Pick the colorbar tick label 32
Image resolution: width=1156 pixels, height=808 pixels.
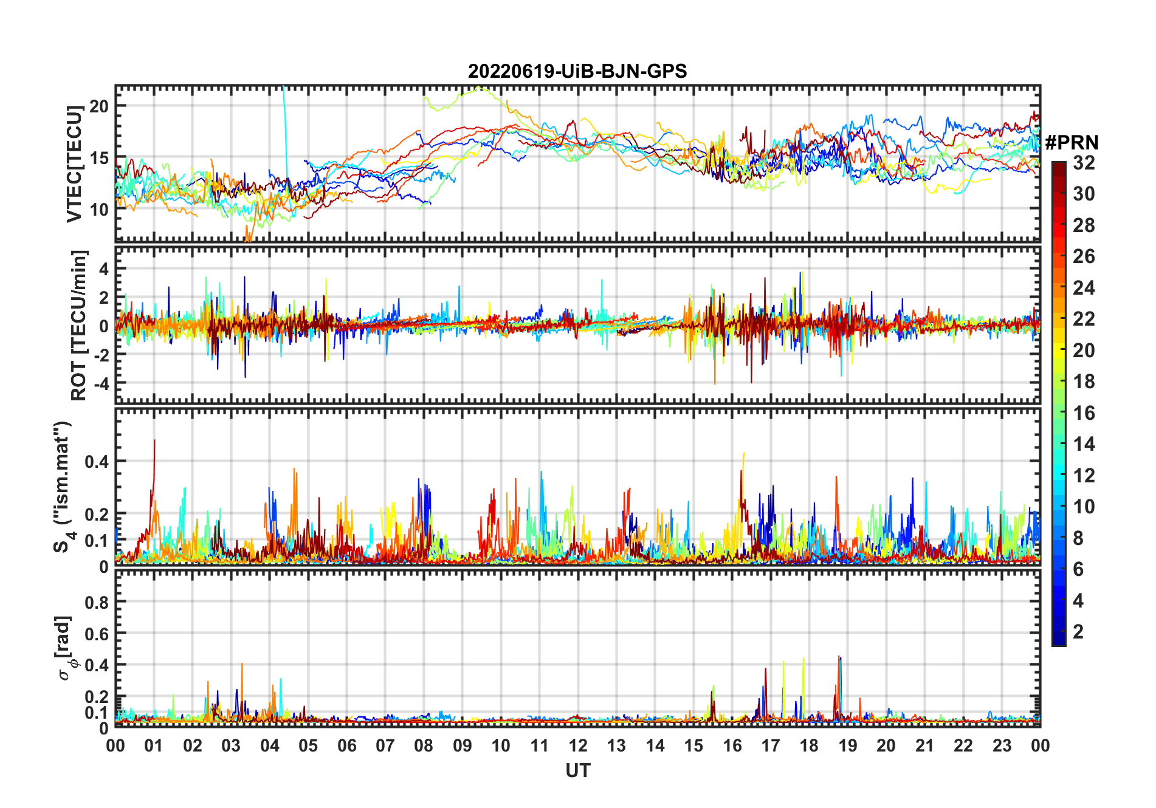1084,163
